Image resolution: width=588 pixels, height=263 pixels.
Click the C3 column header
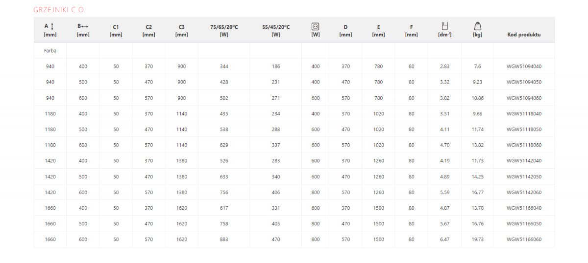tap(181, 30)
